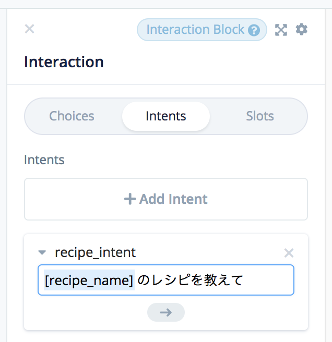Click empty area of recipe_intent card header
332x342 pixels.
coord(209,253)
